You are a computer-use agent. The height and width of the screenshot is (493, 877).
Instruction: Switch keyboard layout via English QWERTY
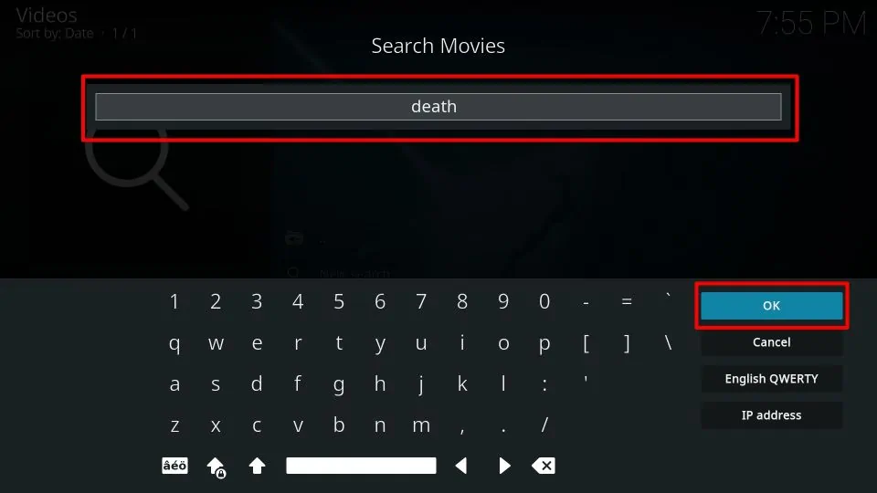[x=771, y=378]
